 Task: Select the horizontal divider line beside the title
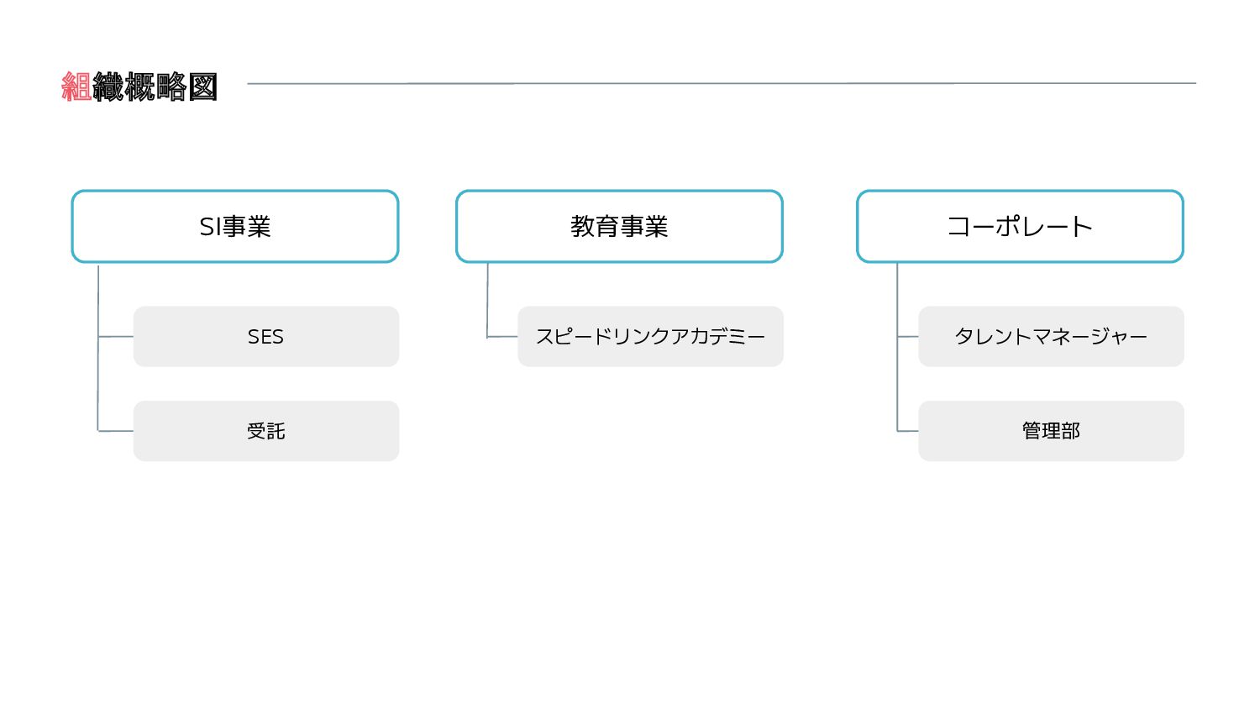pos(722,83)
